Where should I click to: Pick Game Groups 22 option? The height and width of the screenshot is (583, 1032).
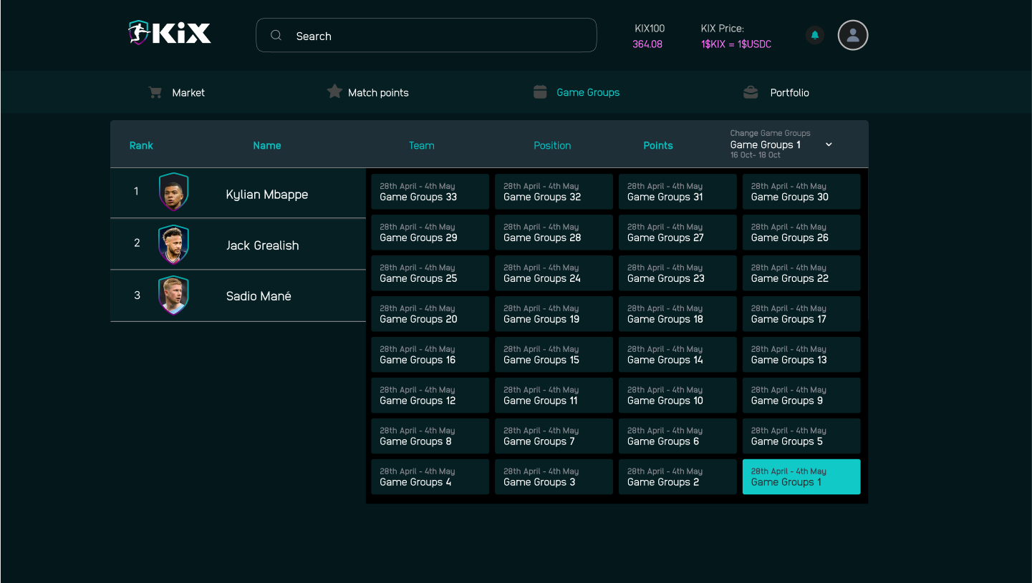pos(801,273)
